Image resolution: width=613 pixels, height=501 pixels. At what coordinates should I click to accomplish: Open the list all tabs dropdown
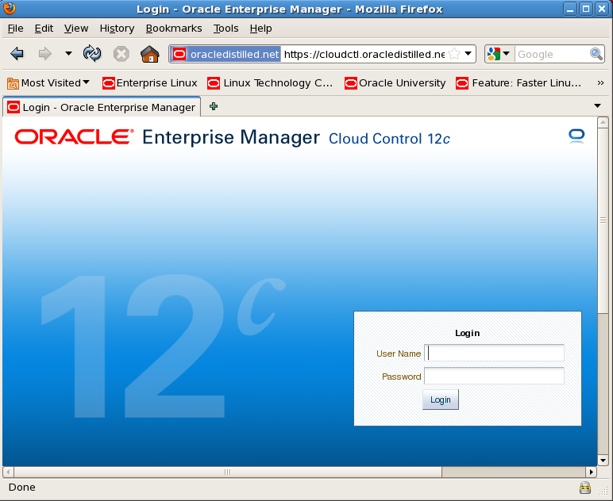[597, 105]
